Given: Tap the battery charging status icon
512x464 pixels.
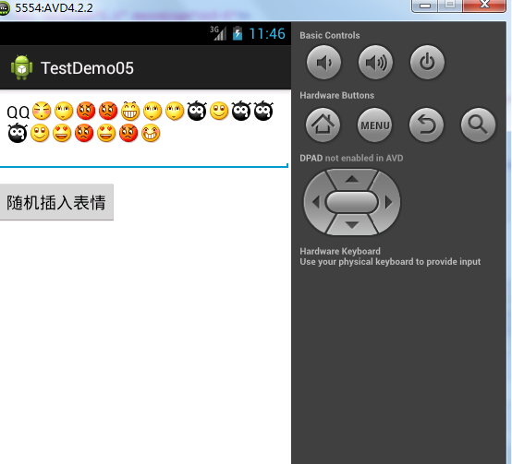Looking at the screenshot, I should tap(238, 33).
